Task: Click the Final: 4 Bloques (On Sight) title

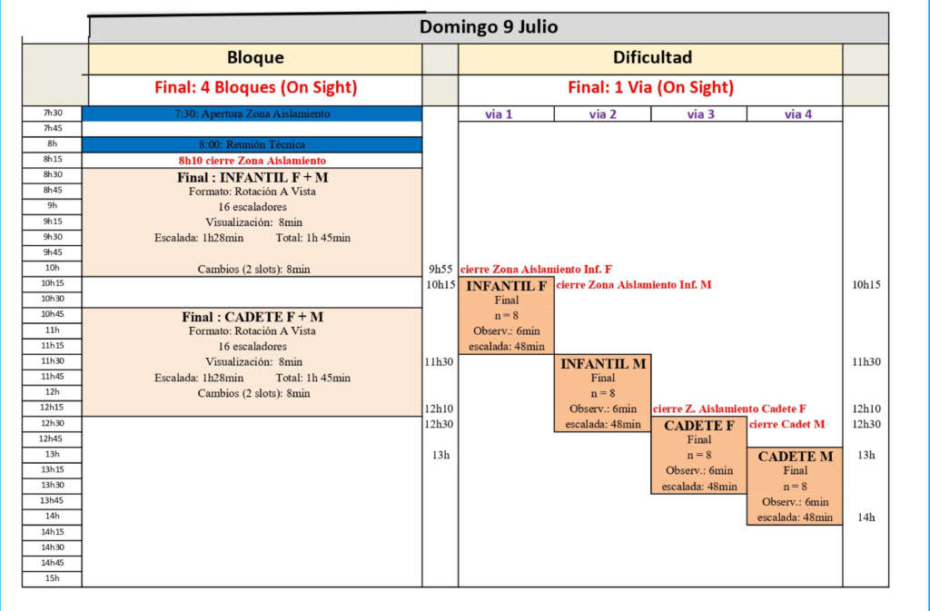Action: (x=255, y=88)
